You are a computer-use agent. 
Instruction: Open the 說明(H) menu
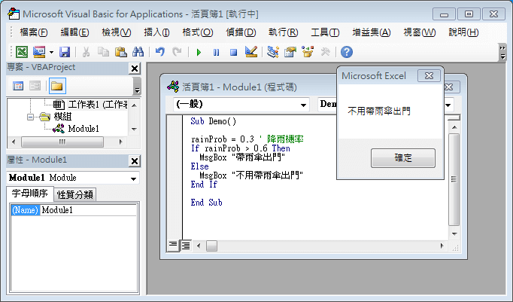463,32
